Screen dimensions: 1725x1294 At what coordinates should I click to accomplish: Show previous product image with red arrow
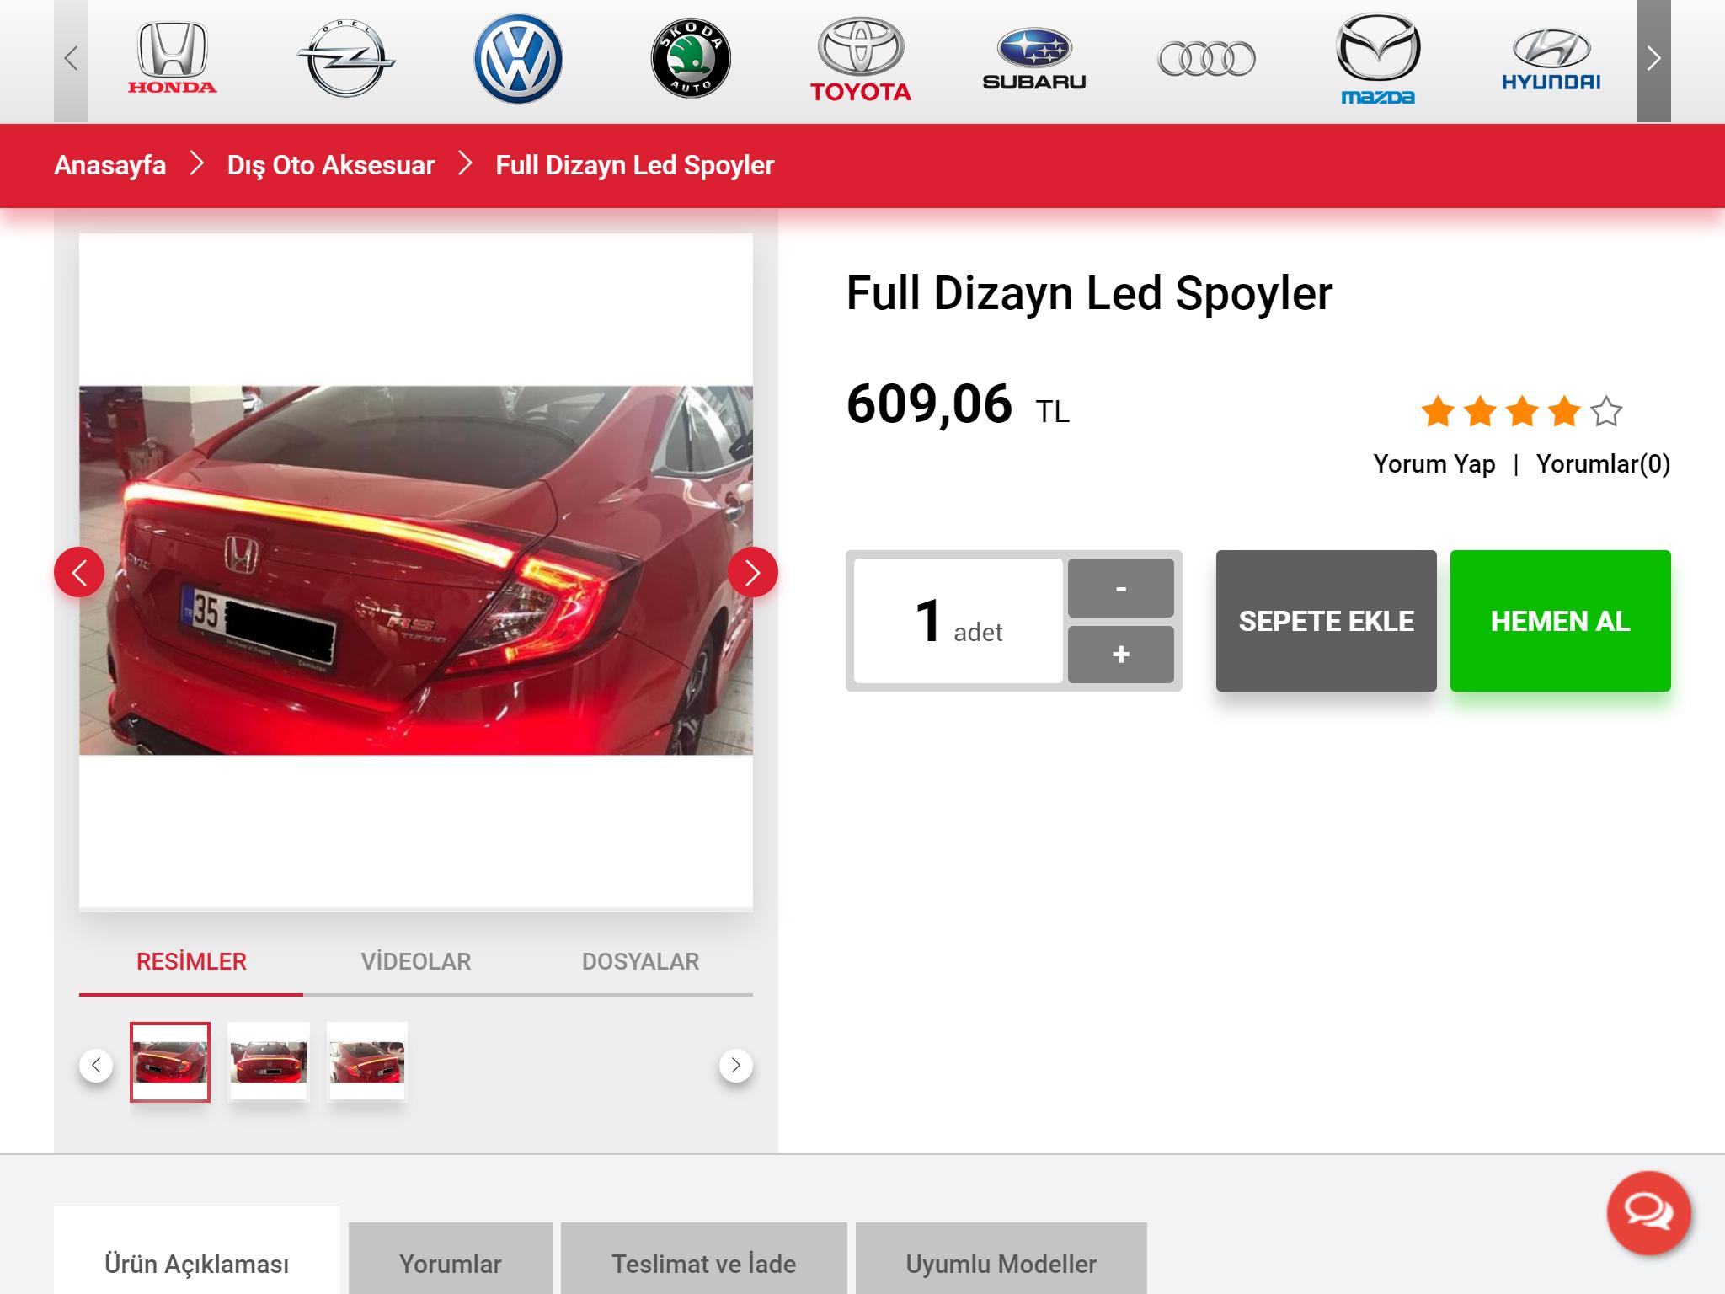coord(79,573)
